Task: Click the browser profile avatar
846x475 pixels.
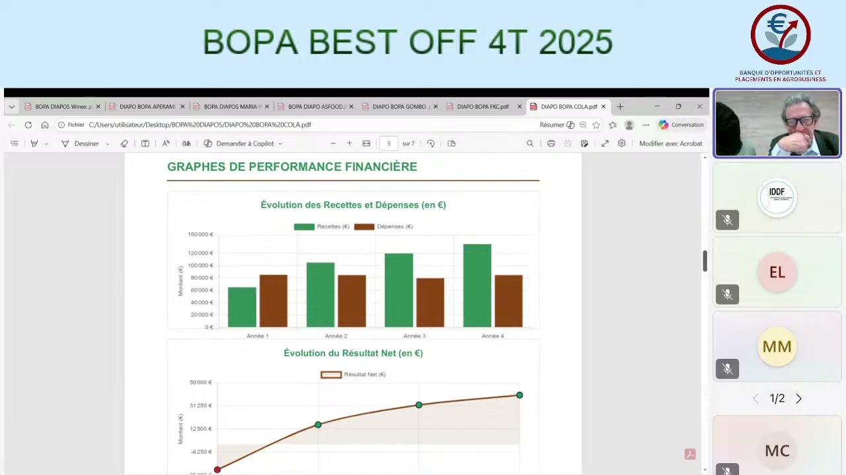Action: click(629, 125)
